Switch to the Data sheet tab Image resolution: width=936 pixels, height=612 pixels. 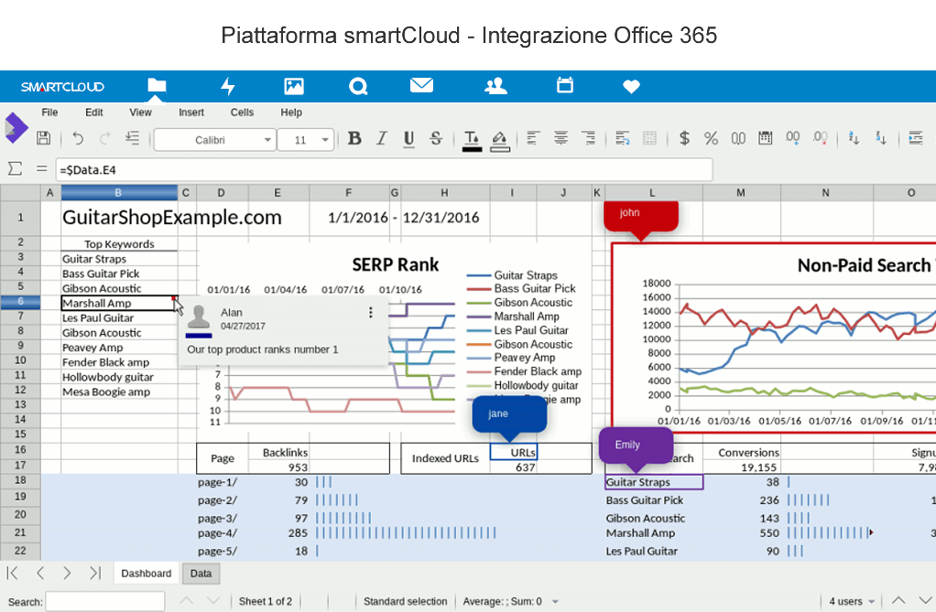point(201,574)
